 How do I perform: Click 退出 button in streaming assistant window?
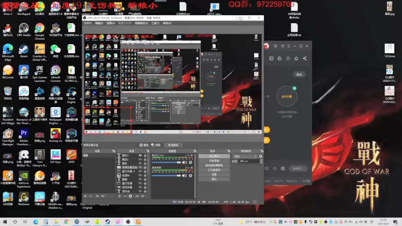click(299, 74)
